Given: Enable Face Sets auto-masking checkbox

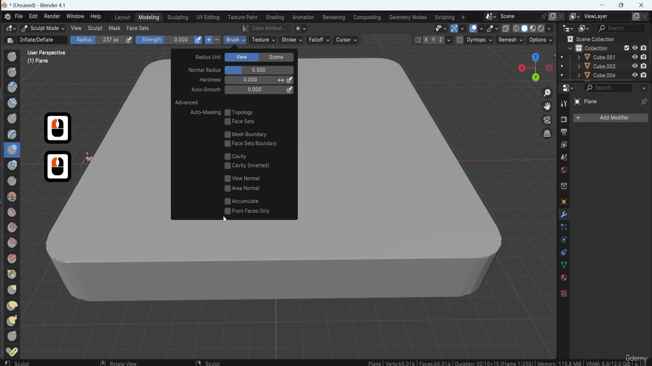Looking at the screenshot, I should 228,121.
